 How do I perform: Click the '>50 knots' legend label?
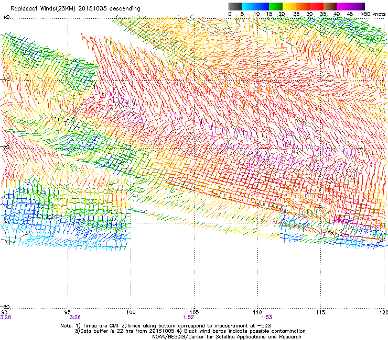click(373, 14)
